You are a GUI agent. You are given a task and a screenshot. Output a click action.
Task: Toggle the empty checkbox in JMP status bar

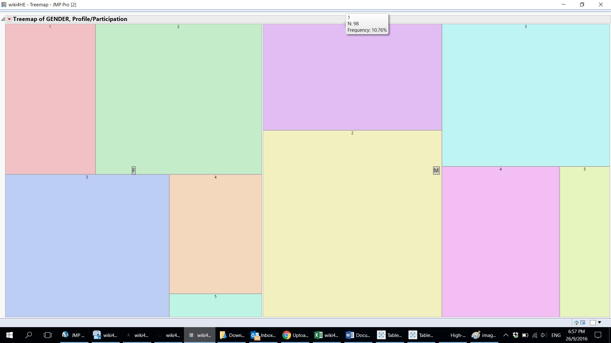(x=593, y=323)
